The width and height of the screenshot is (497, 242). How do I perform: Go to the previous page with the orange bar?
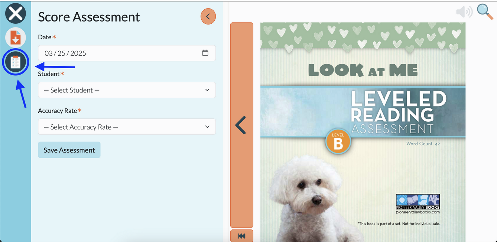pos(242,125)
